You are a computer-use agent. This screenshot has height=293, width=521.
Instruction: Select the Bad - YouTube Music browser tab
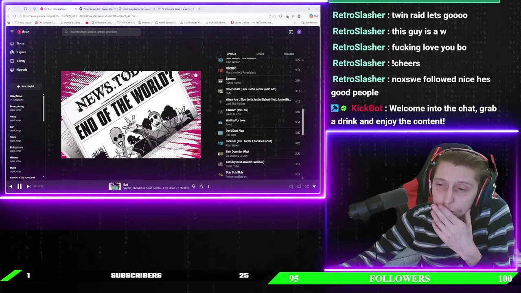click(58, 9)
